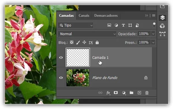Screen dimensions: 173x109
Task: Click the Opacidade 100% value field
Action: [144, 34]
